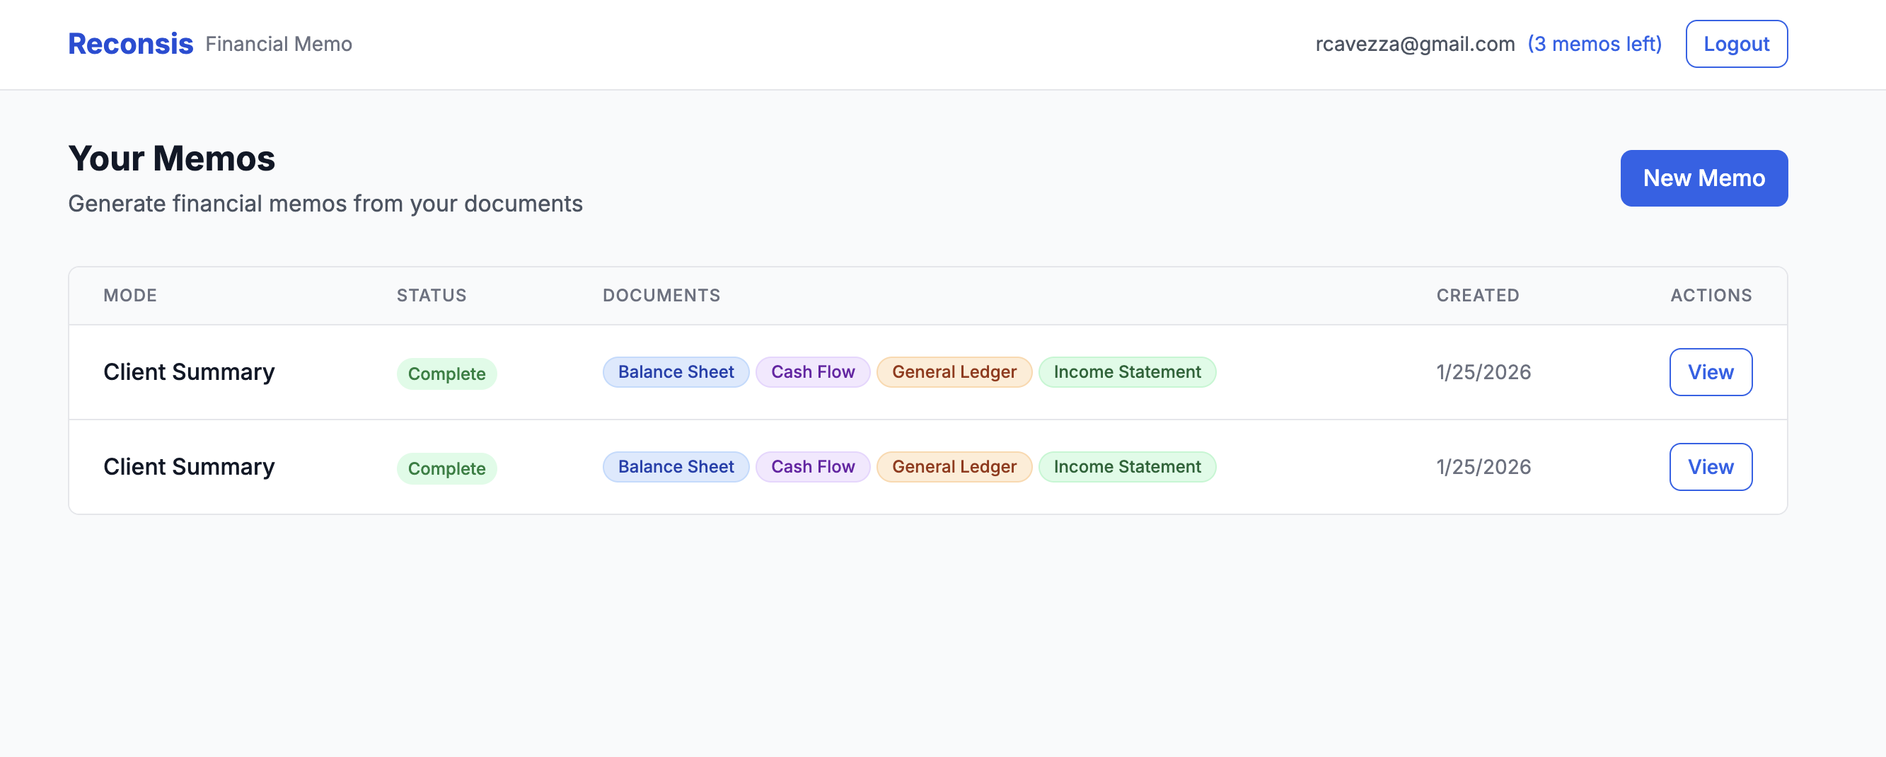This screenshot has height=757, width=1886.
Task: Select the Balance Sheet badge in second row
Action: pos(675,466)
